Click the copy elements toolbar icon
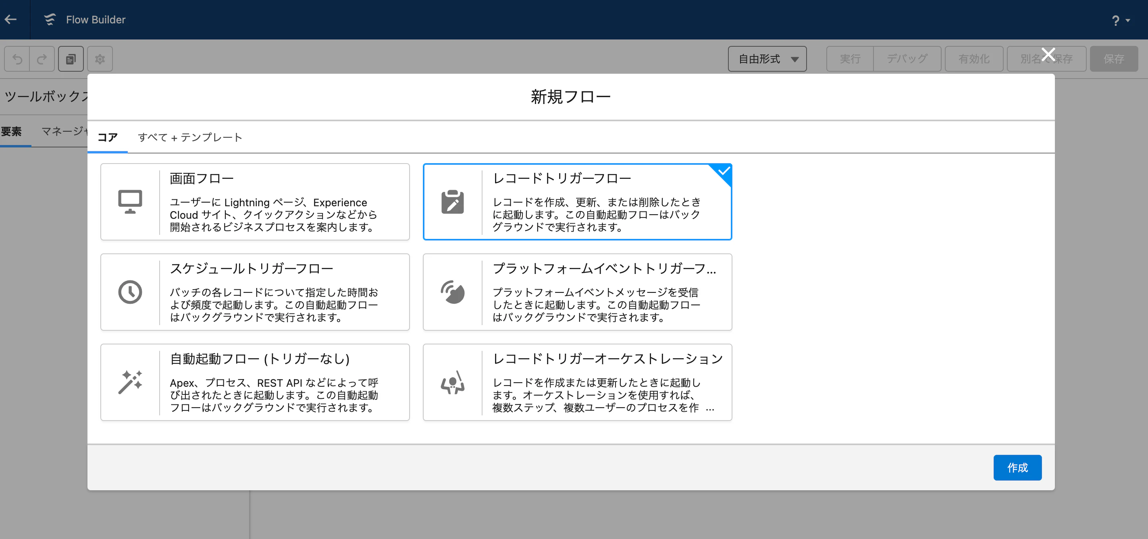The width and height of the screenshot is (1148, 539). [71, 59]
